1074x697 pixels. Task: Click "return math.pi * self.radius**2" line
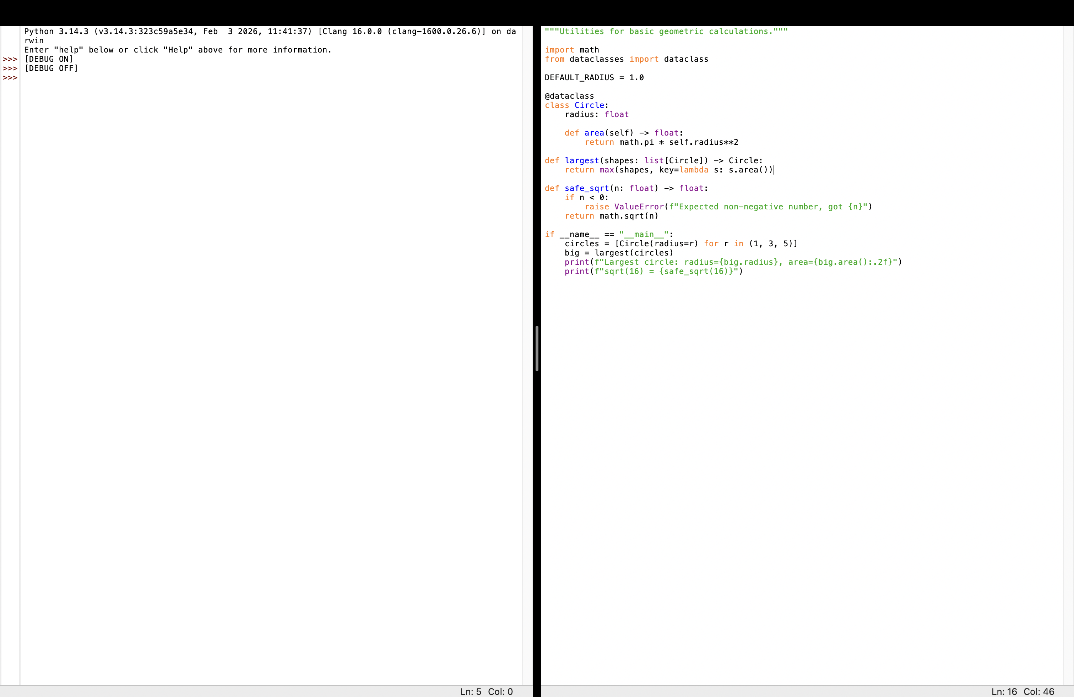(x=662, y=142)
